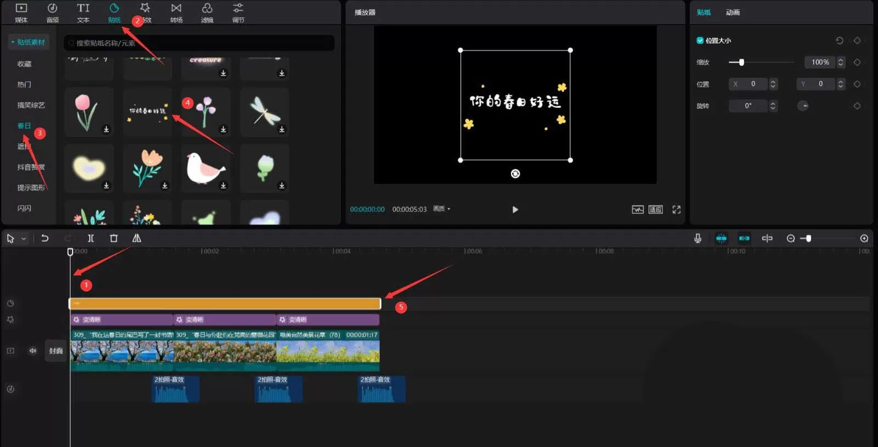Select the white bird sticker thumbnail
Screen dimensions: 878x447
pos(206,168)
